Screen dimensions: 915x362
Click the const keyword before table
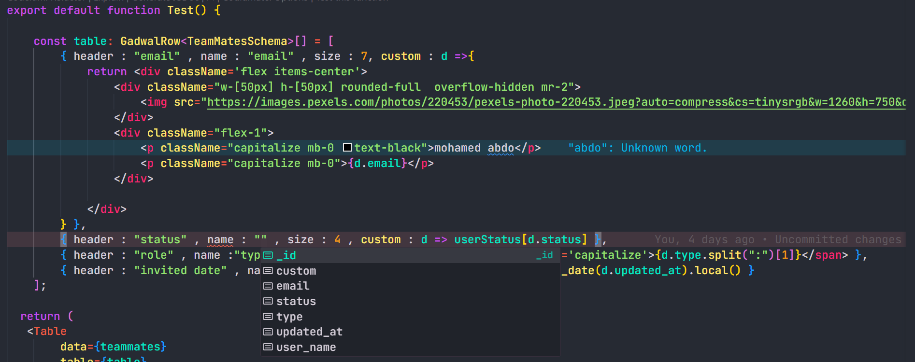coord(50,41)
